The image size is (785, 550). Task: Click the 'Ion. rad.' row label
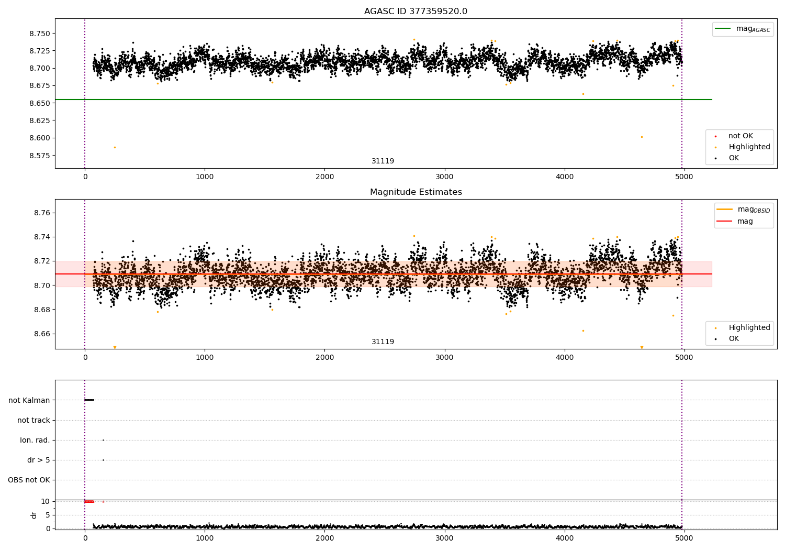[35, 440]
